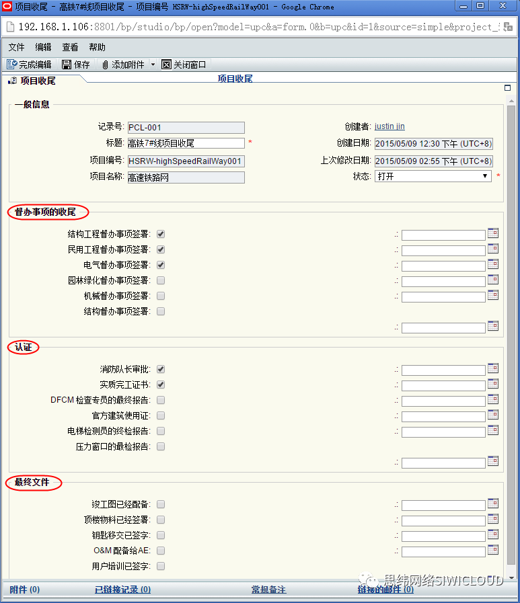Open calendar for 园林绿化督办事项签署 date
Screen dimensions: 520x603
tap(492, 279)
